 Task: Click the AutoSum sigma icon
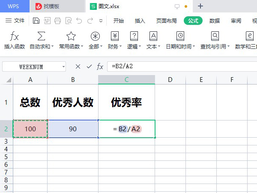[x=42, y=36]
